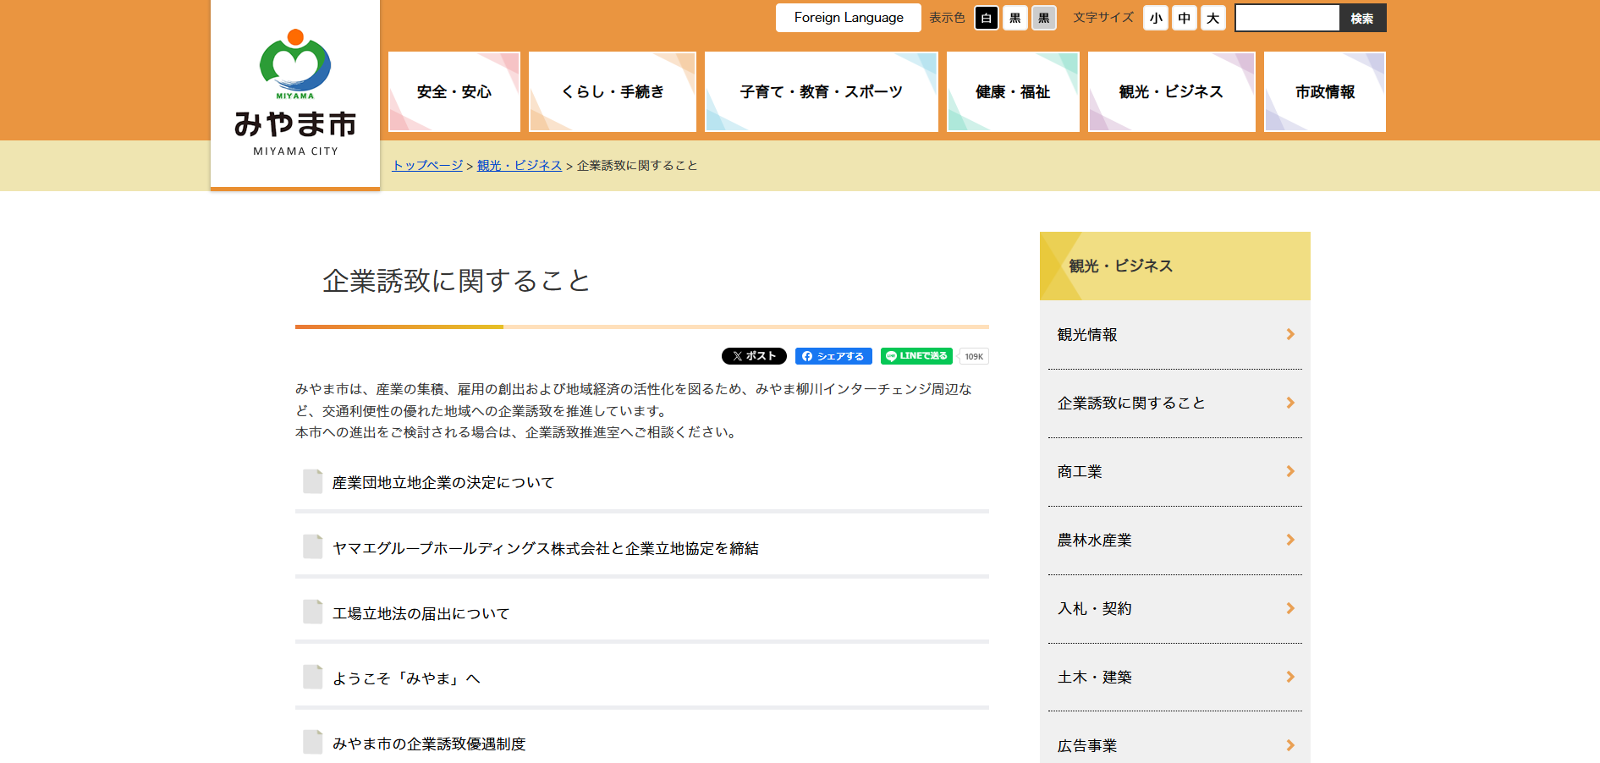The height and width of the screenshot is (763, 1600).
Task: Go to トップページ via the breadcrumb
Action: [x=427, y=165]
